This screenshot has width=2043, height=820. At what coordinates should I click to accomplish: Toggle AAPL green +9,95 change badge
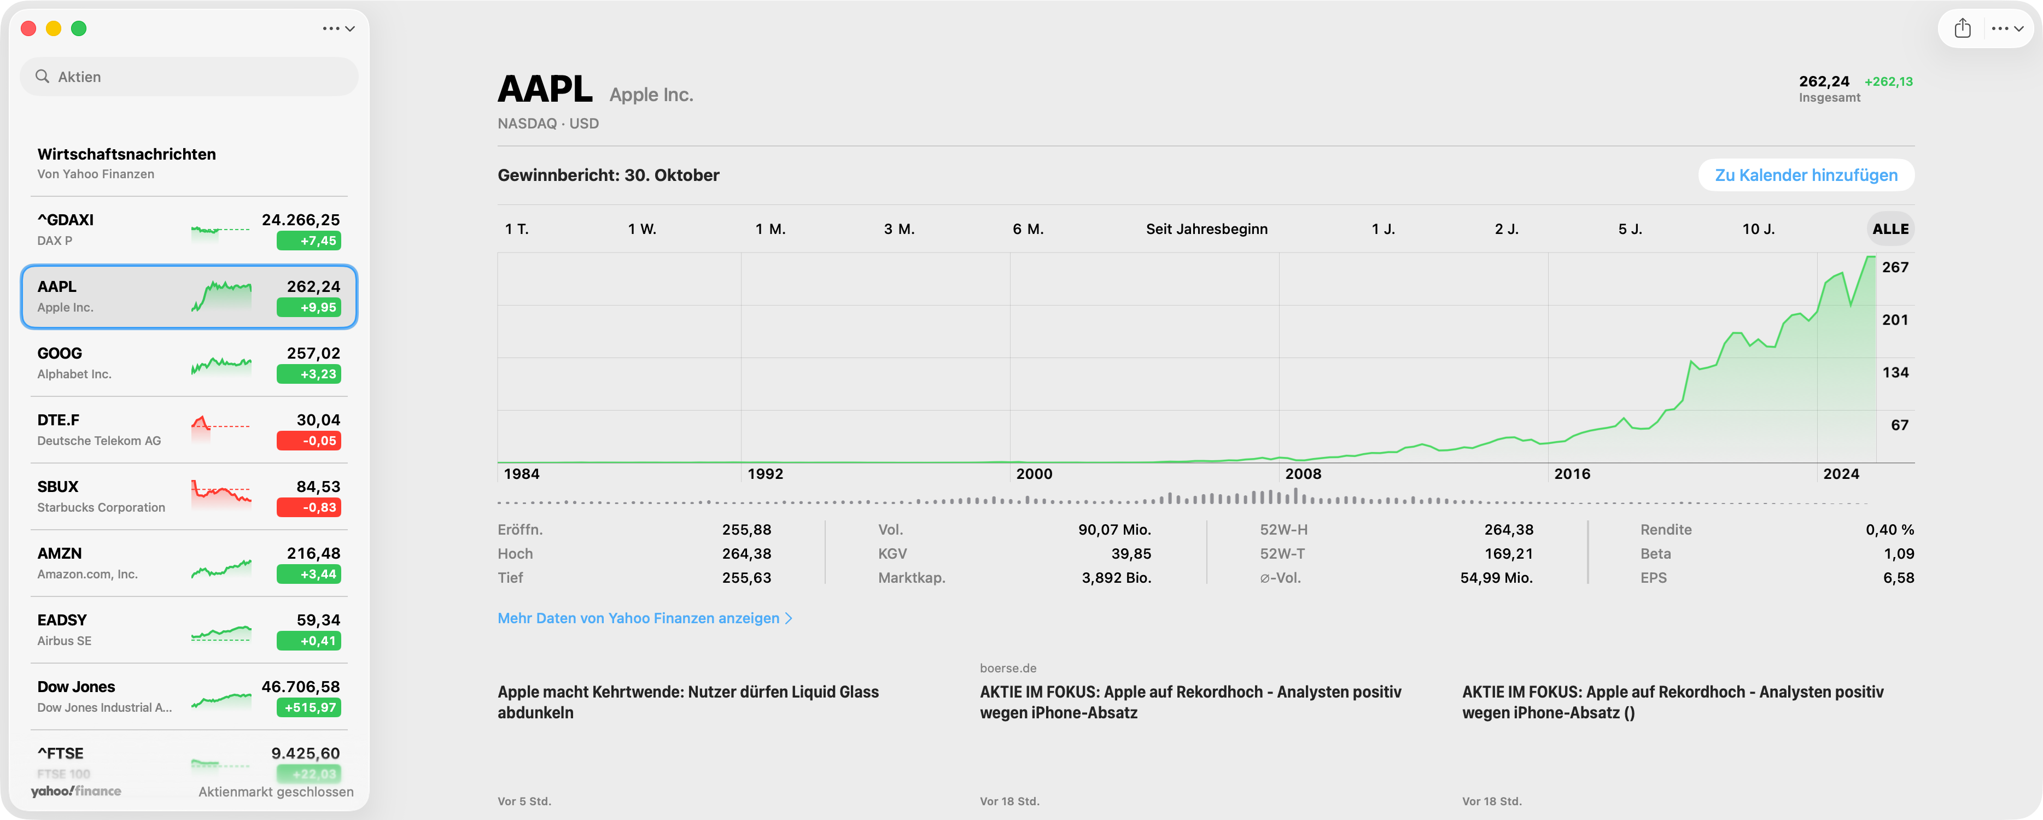click(308, 307)
